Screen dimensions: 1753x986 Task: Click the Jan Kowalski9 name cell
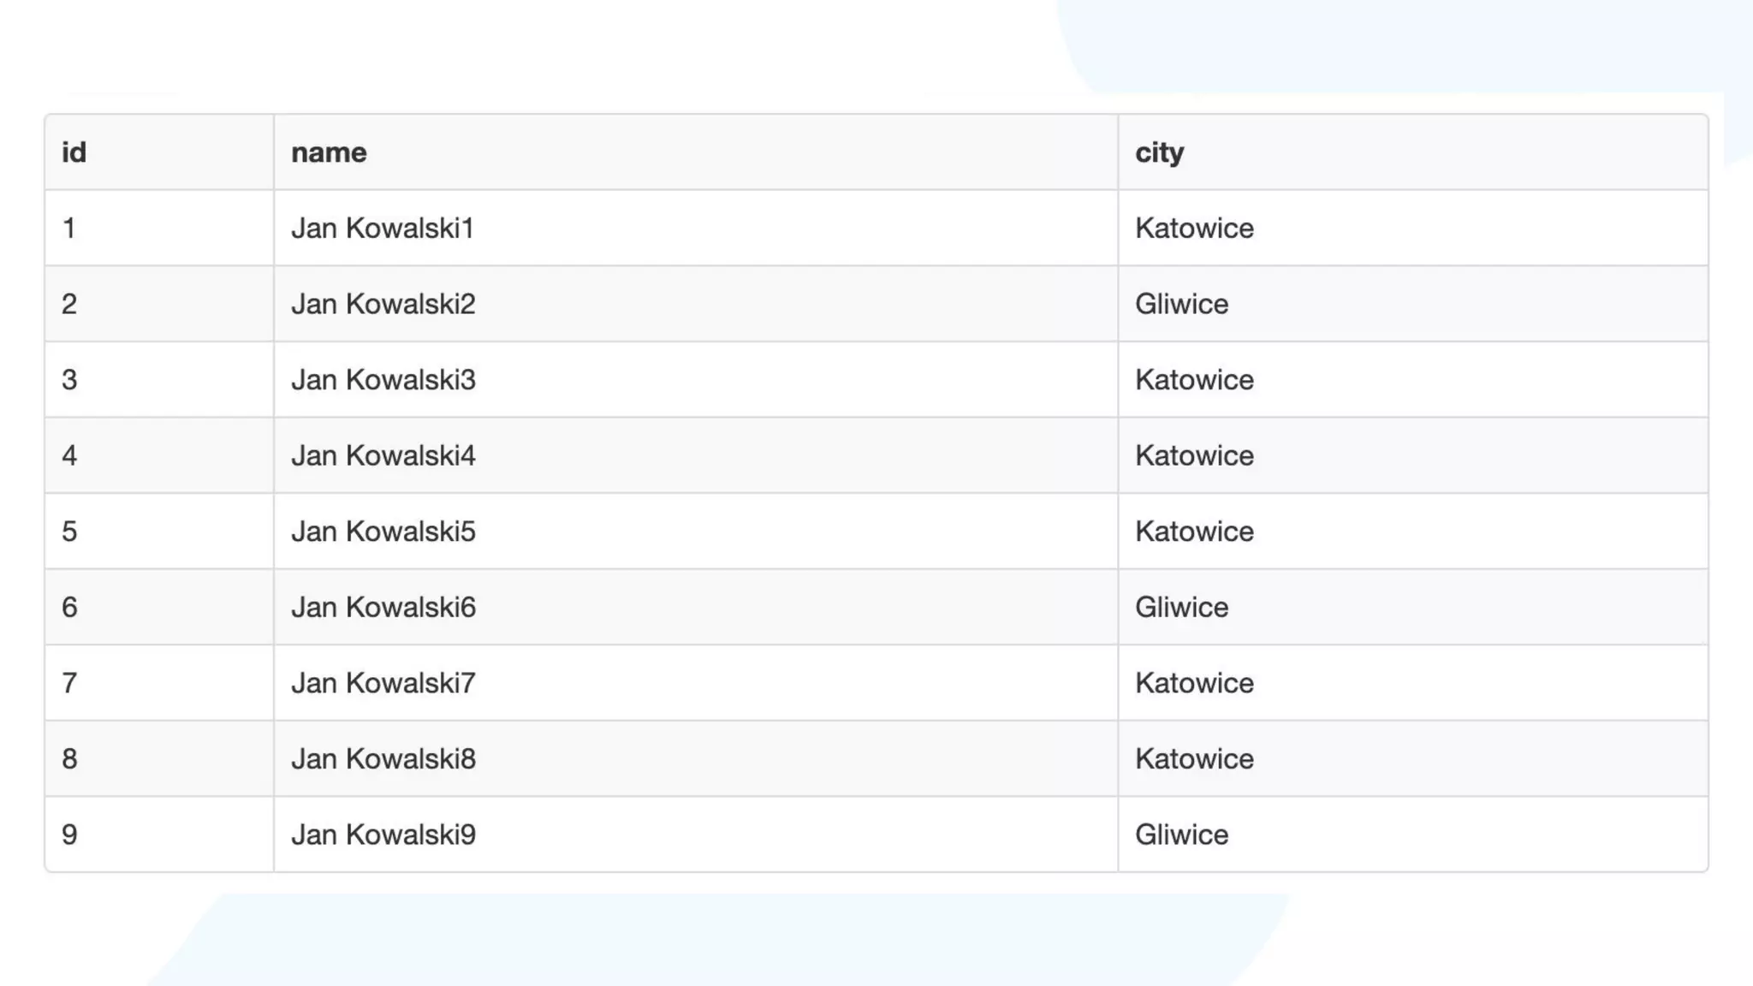coord(383,835)
